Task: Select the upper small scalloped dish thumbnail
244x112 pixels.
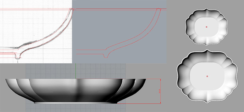Action: tap(206, 27)
